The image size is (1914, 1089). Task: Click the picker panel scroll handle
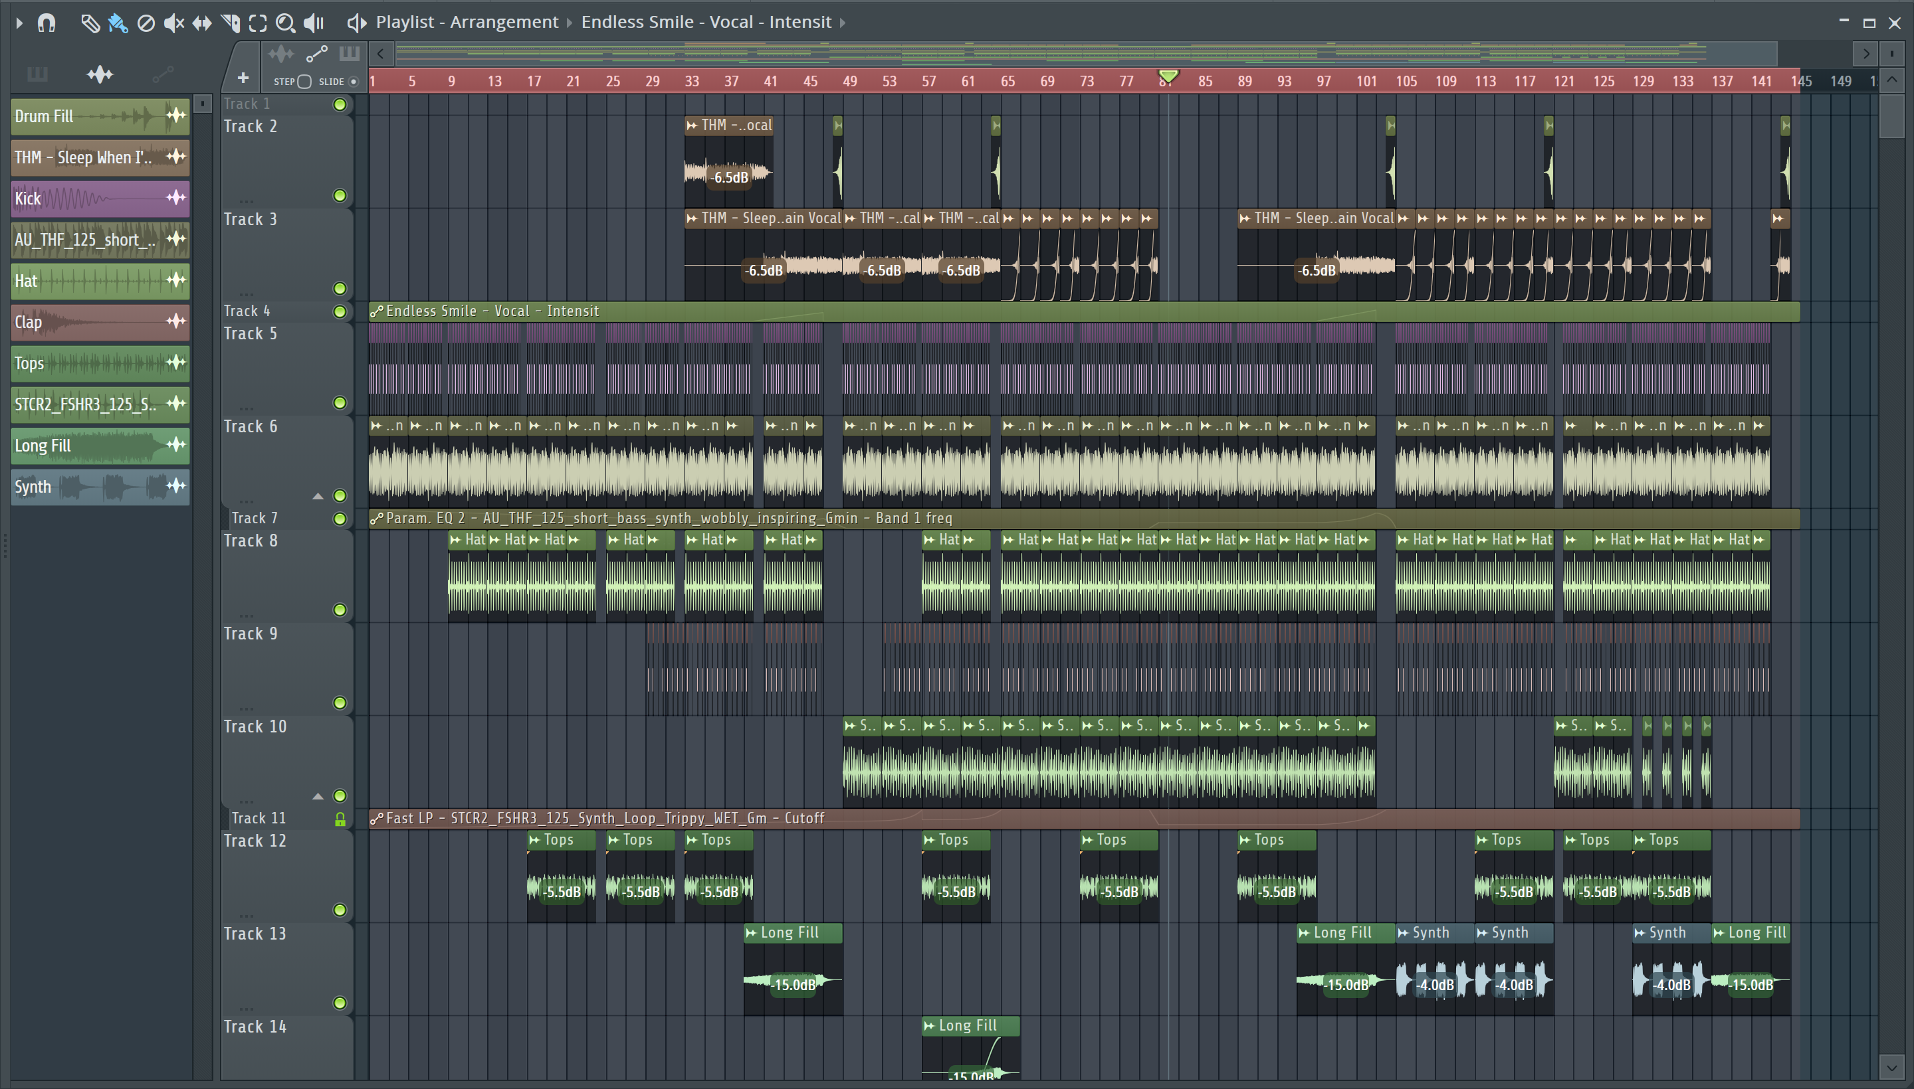(202, 103)
